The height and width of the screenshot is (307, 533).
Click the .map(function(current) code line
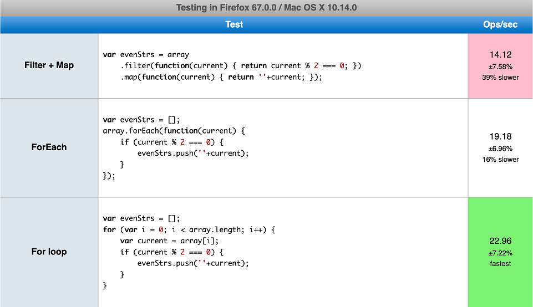tap(221, 77)
